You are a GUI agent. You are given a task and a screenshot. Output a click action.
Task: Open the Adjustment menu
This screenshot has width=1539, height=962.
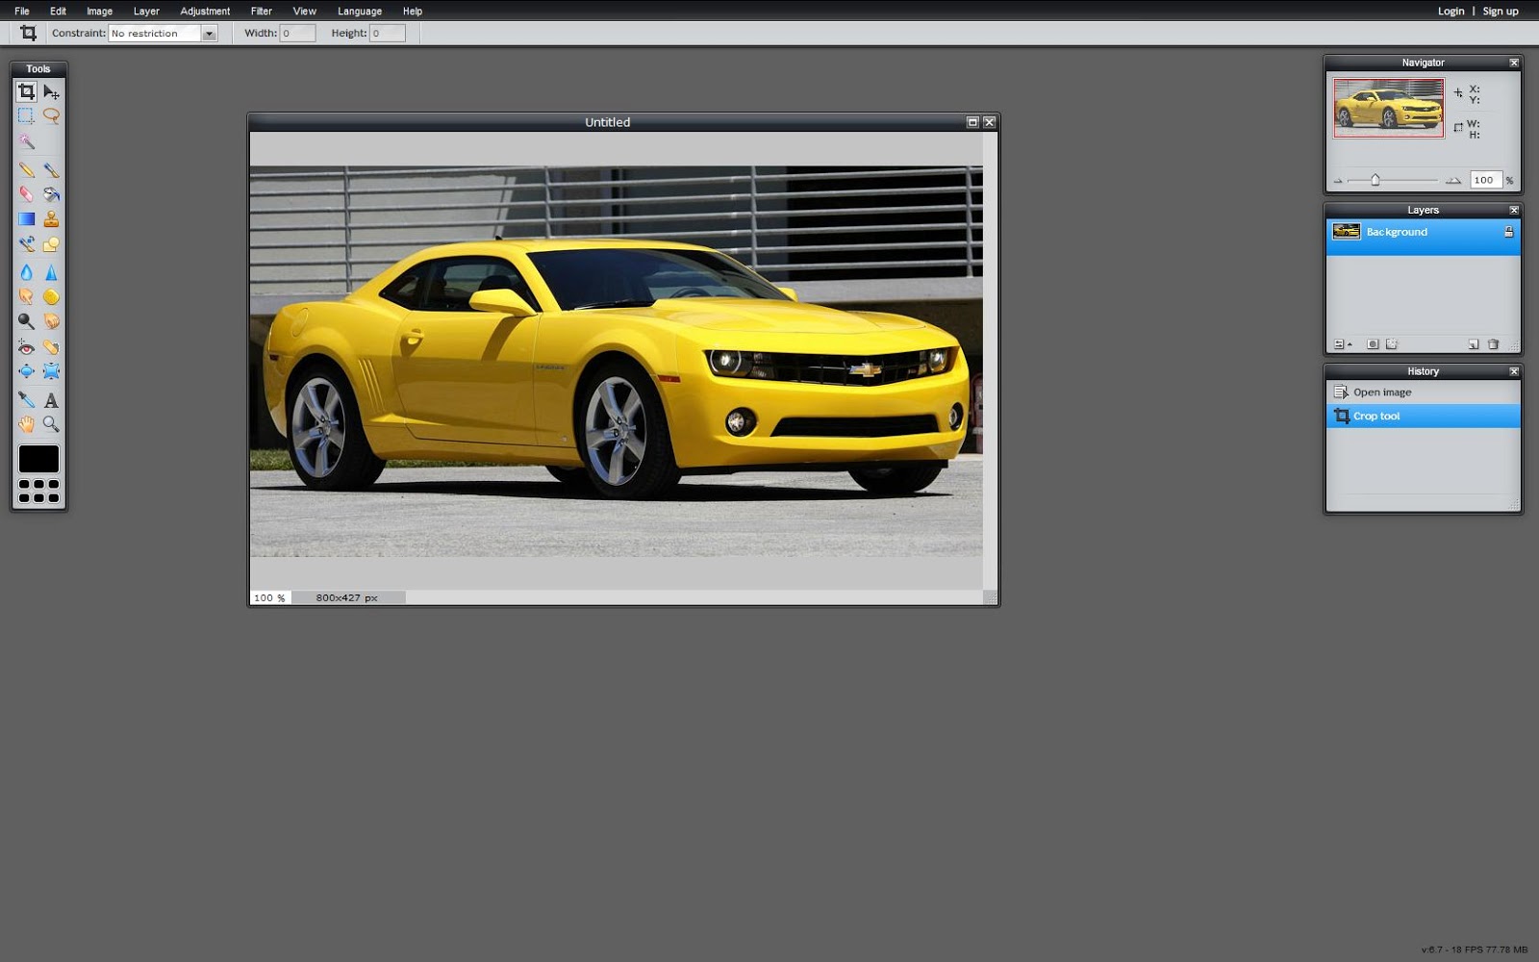[x=205, y=11]
